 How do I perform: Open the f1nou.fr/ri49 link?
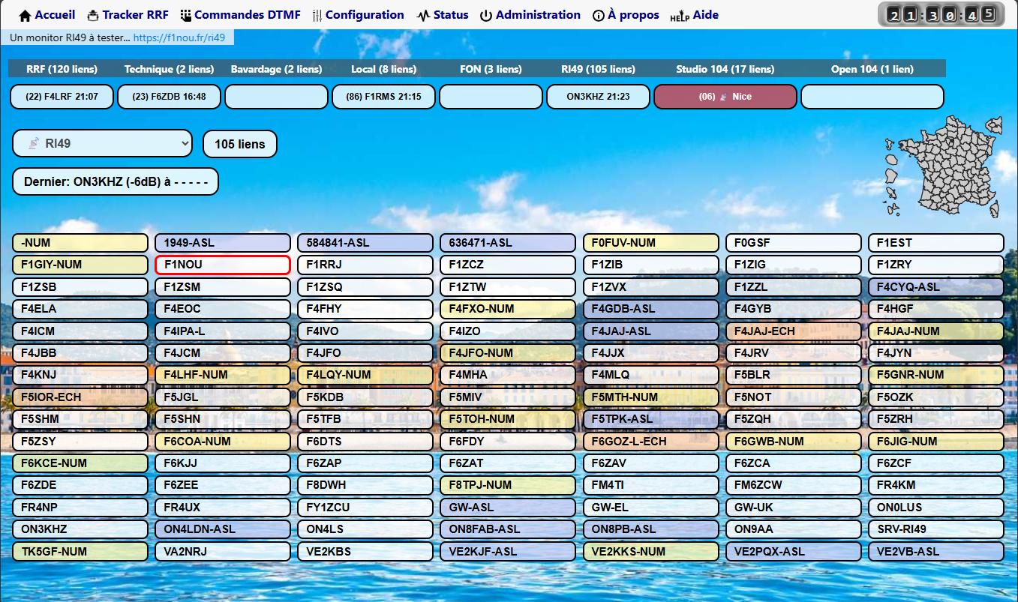179,37
